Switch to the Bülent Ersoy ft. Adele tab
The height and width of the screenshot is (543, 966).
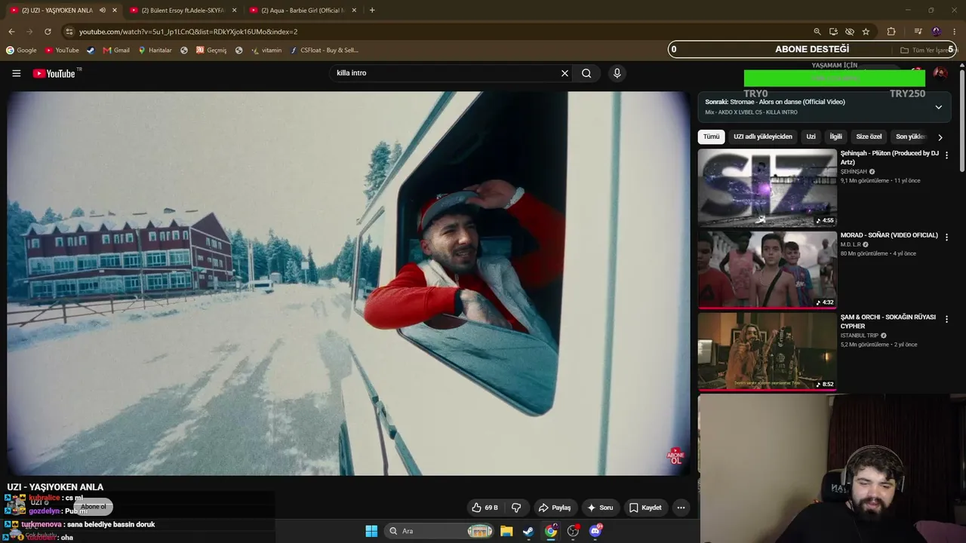182,10
